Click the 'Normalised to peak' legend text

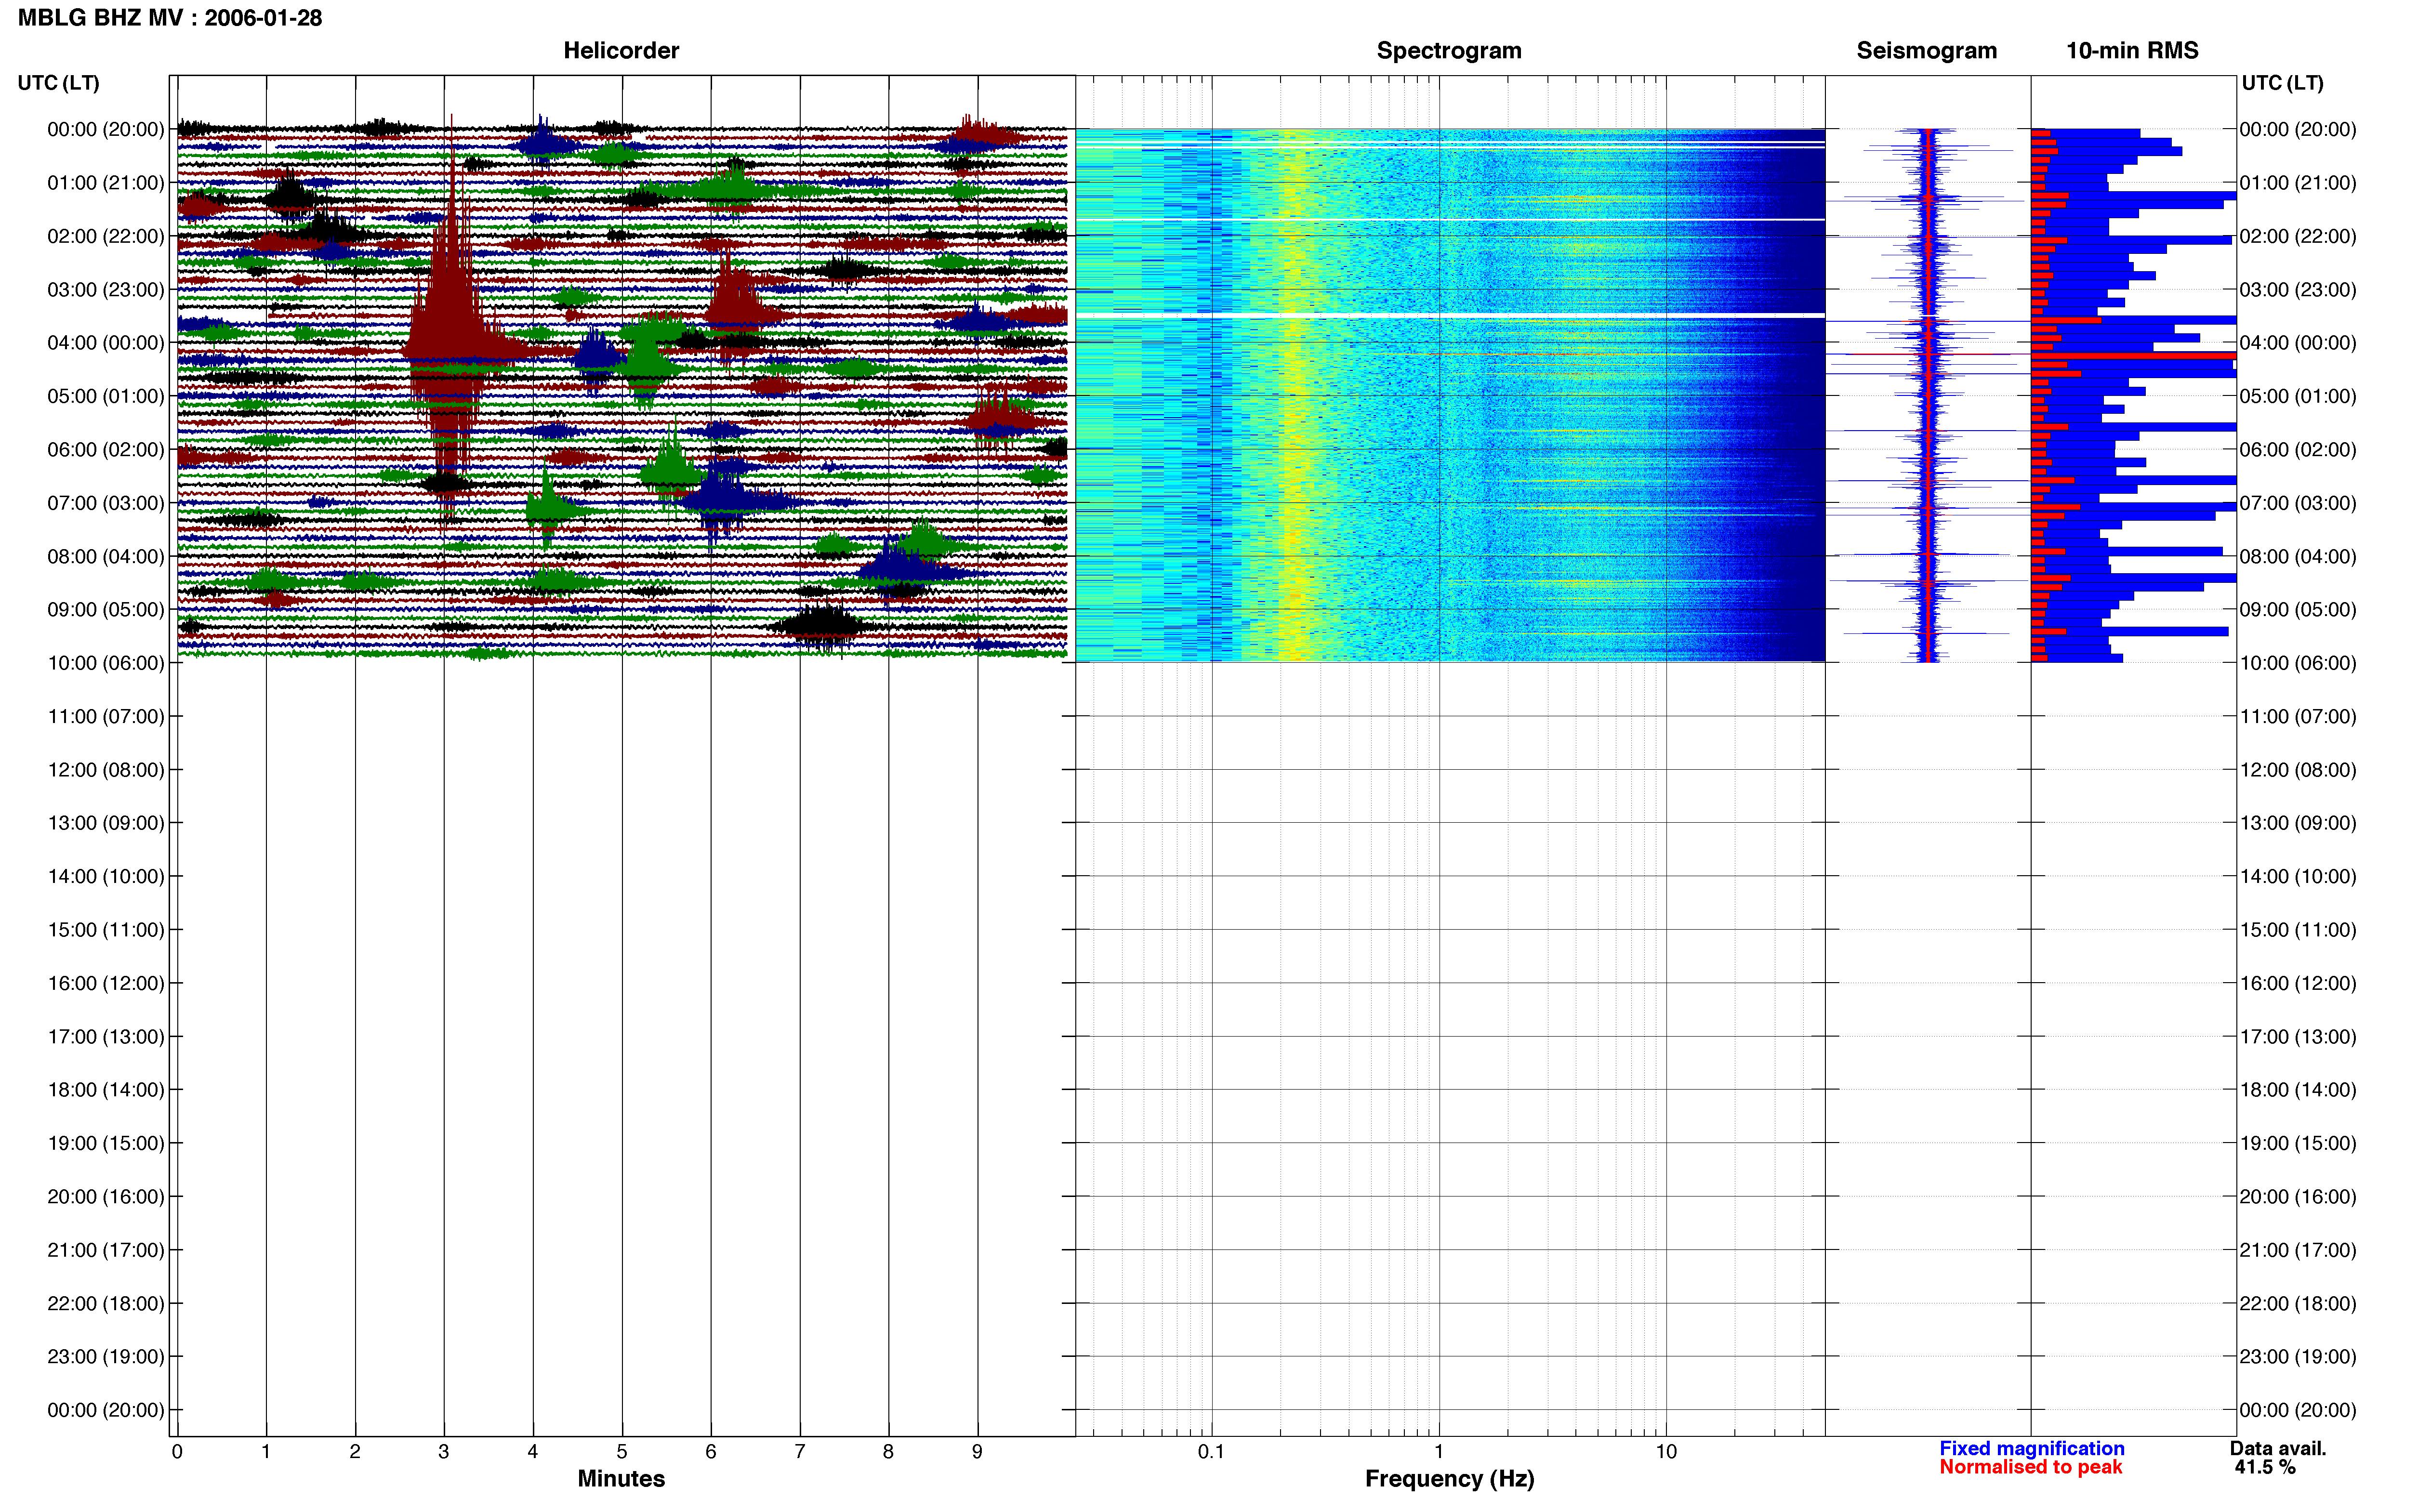[2030, 1467]
